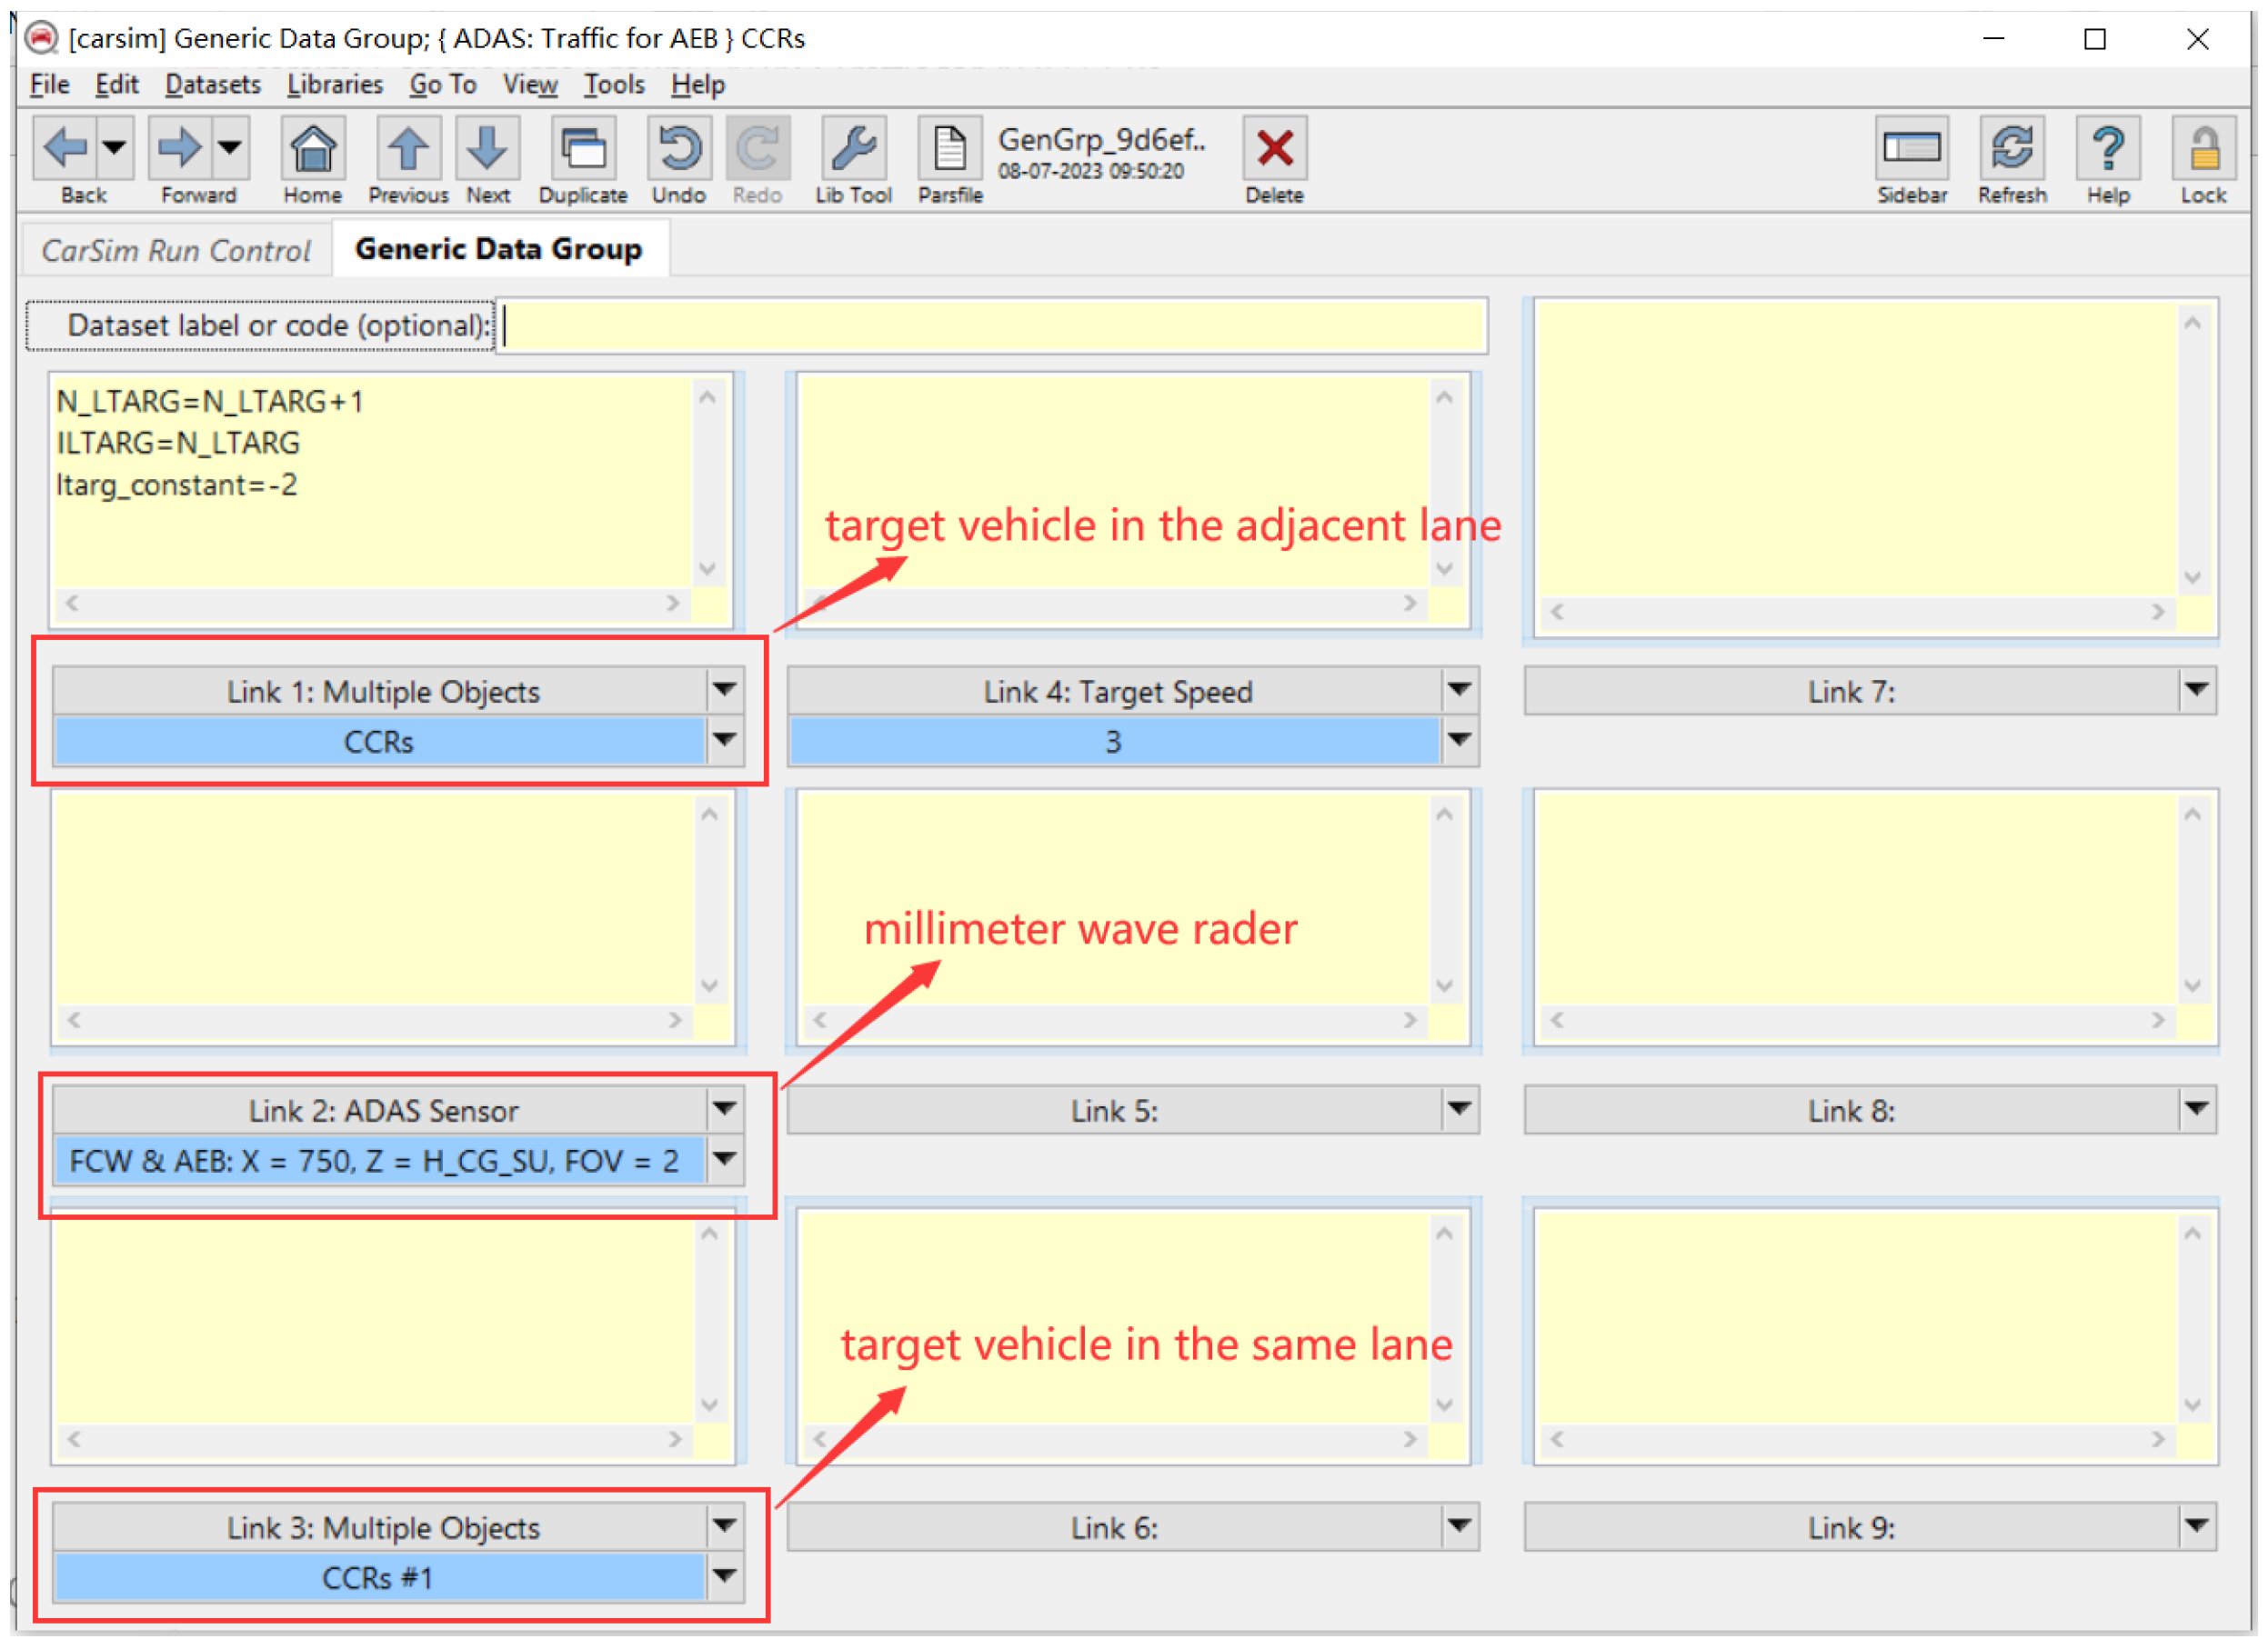Open the Back history dropdown arrow
The image size is (2268, 1649).
[115, 148]
